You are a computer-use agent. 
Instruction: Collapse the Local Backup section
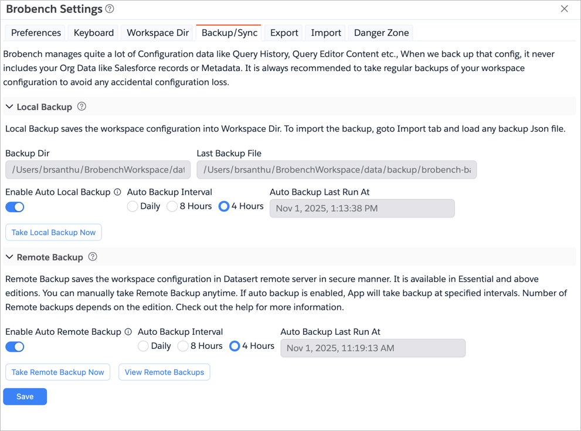tap(9, 107)
